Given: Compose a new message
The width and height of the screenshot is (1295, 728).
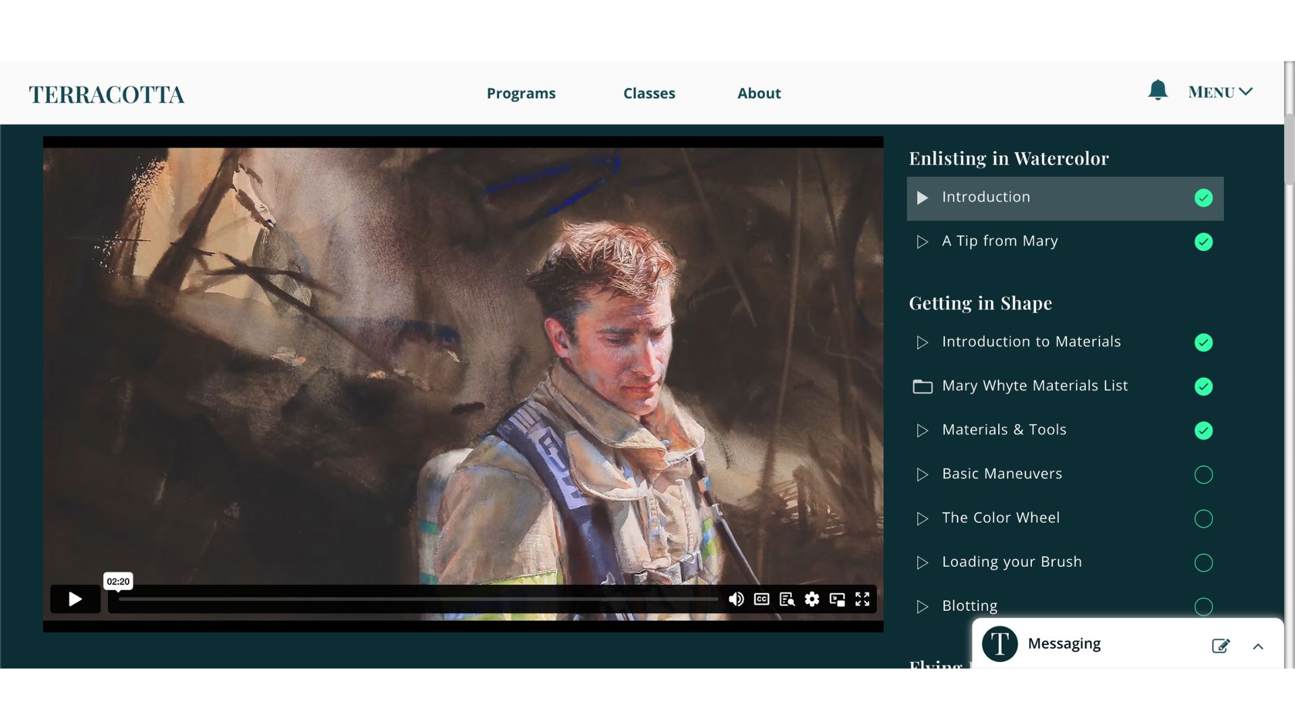Looking at the screenshot, I should 1221,646.
